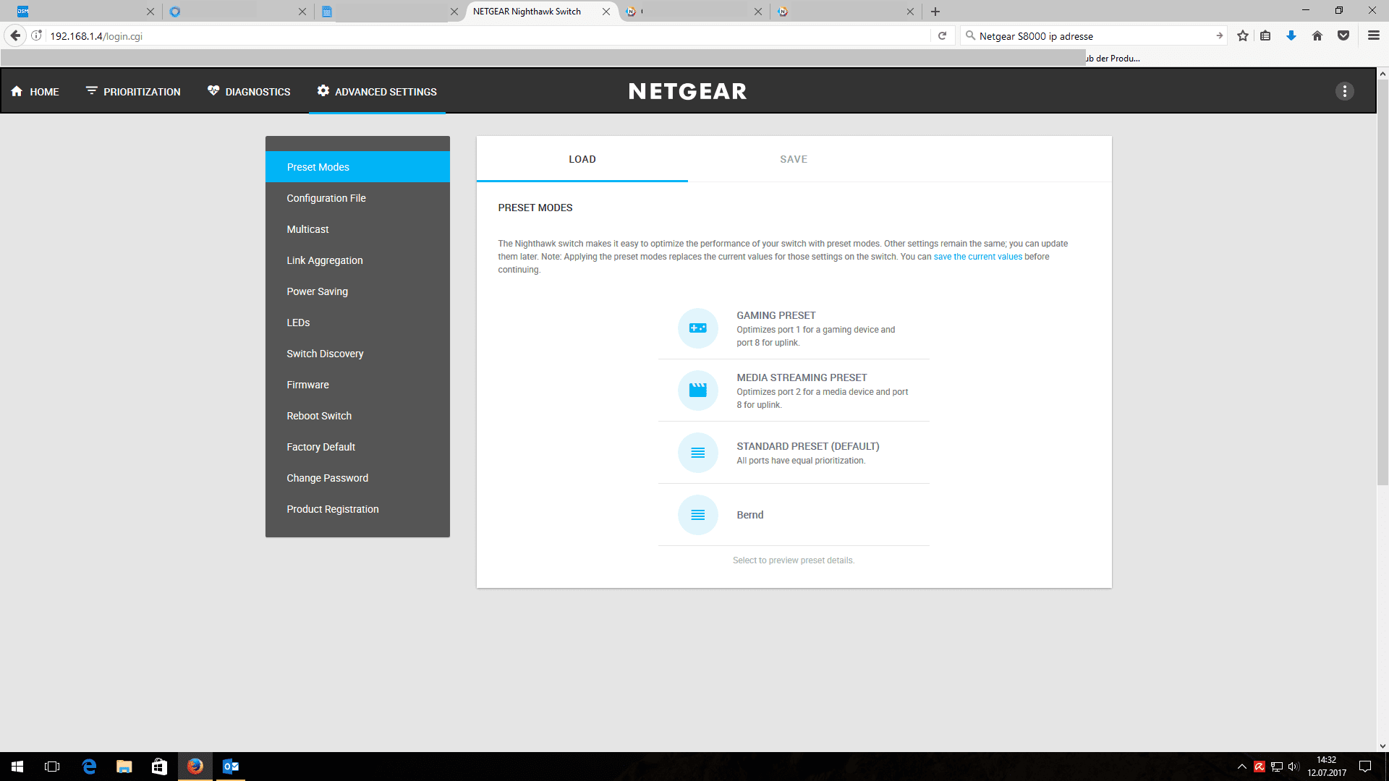Screen dimensions: 1389x781
Task: Open Product Registration in the sidebar
Action: click(x=357, y=509)
